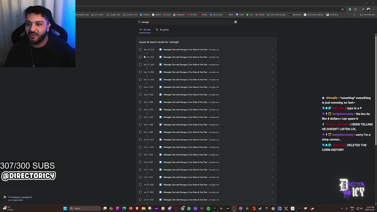Open Steam from the taskbar

point(260,208)
